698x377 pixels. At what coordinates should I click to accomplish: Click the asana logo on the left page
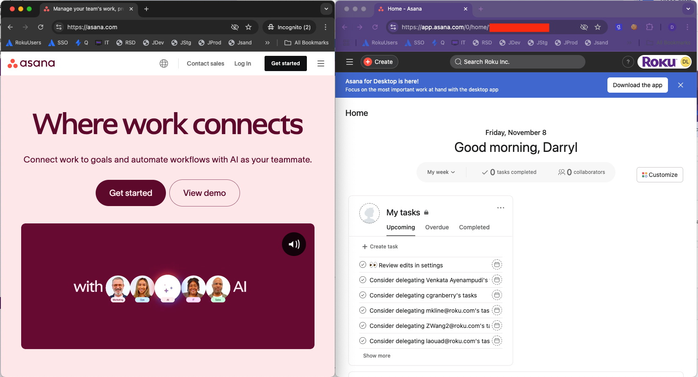coord(31,63)
